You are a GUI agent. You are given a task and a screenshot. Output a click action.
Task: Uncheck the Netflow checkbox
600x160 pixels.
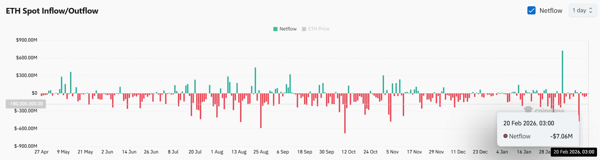531,11
